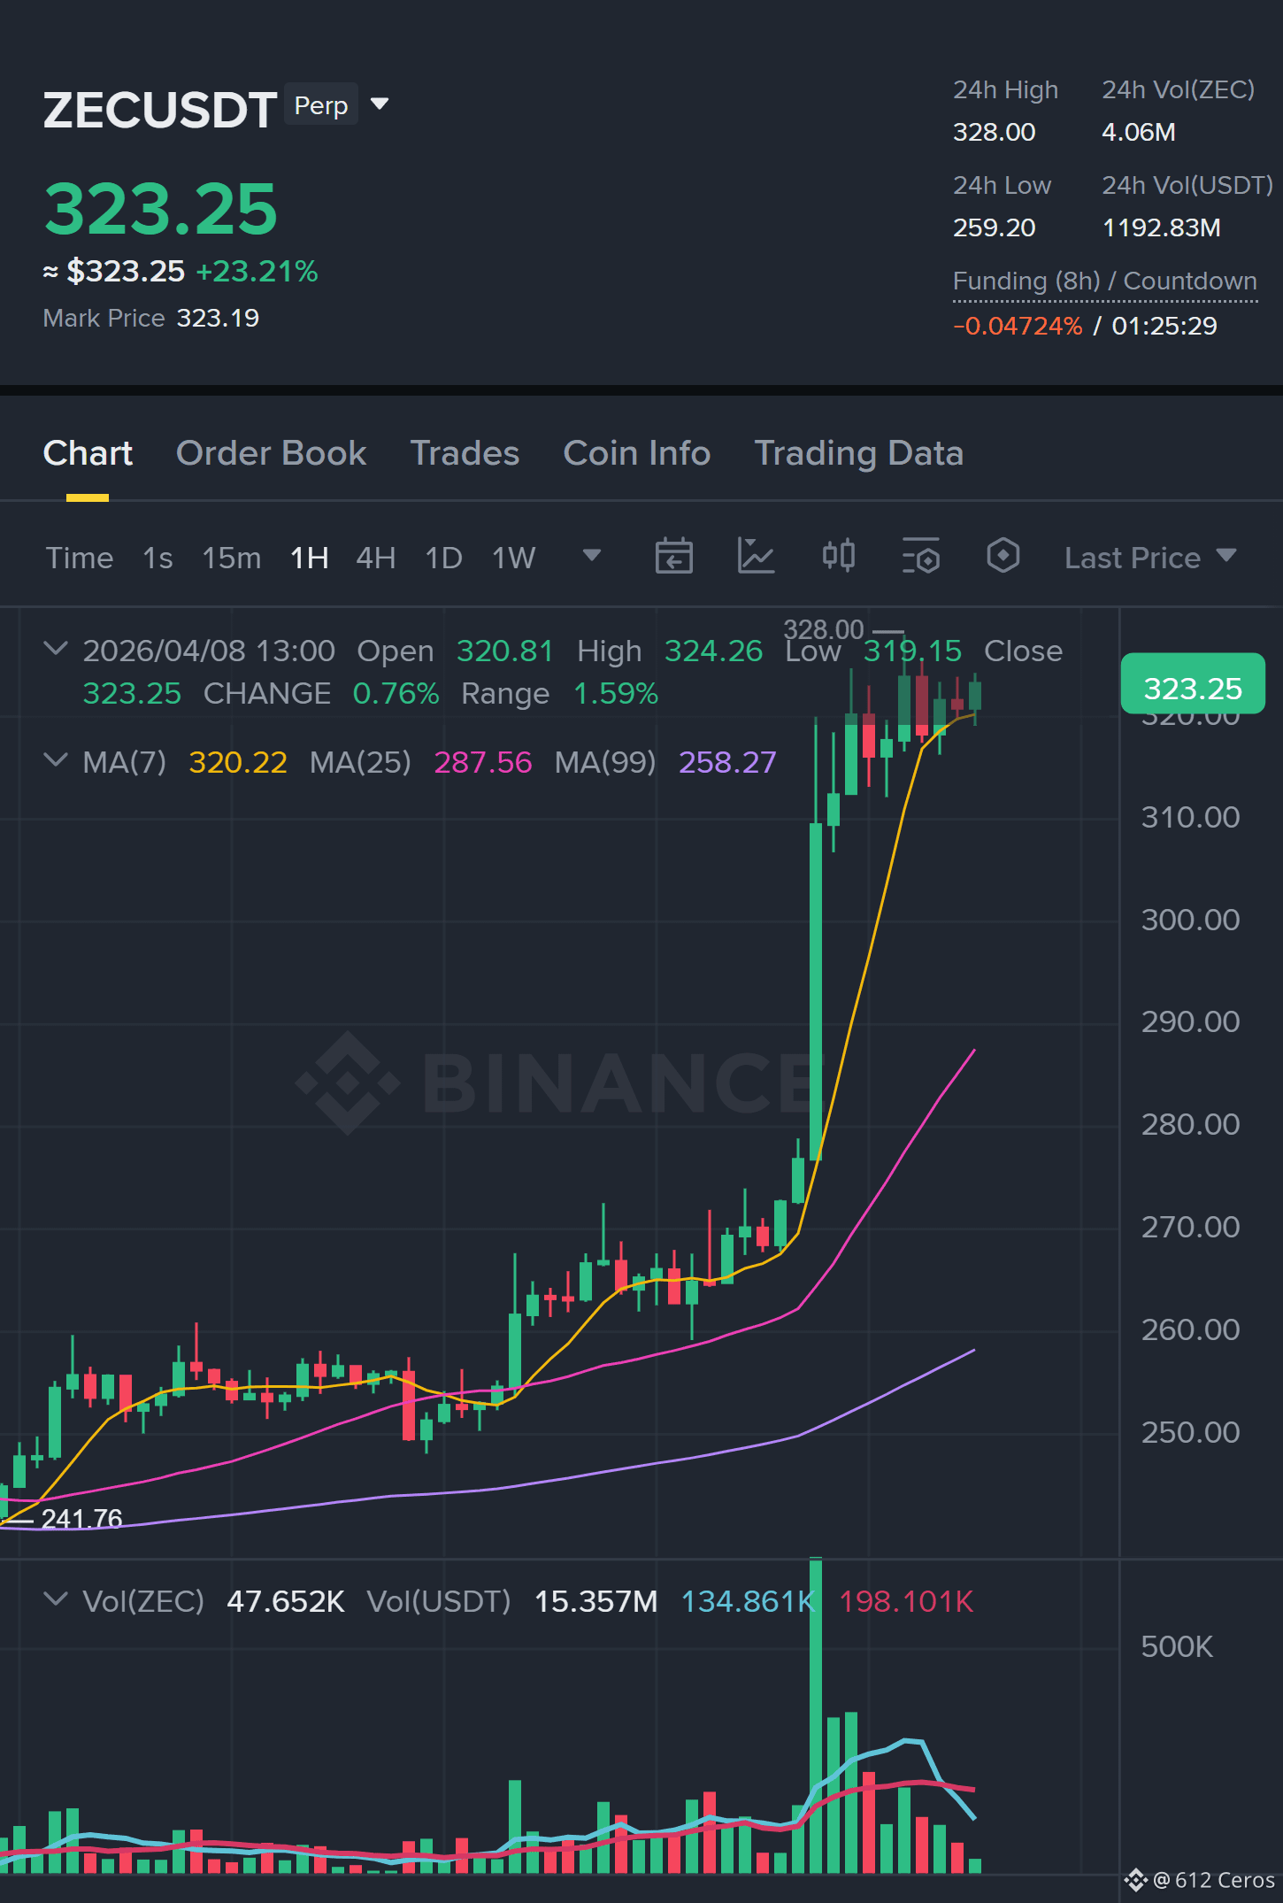The width and height of the screenshot is (1283, 1903).
Task: Click the Binance logo by 612 Ceros
Action: [1135, 1880]
